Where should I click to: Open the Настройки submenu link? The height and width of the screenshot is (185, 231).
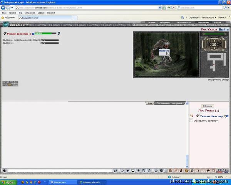click(x=221, y=25)
